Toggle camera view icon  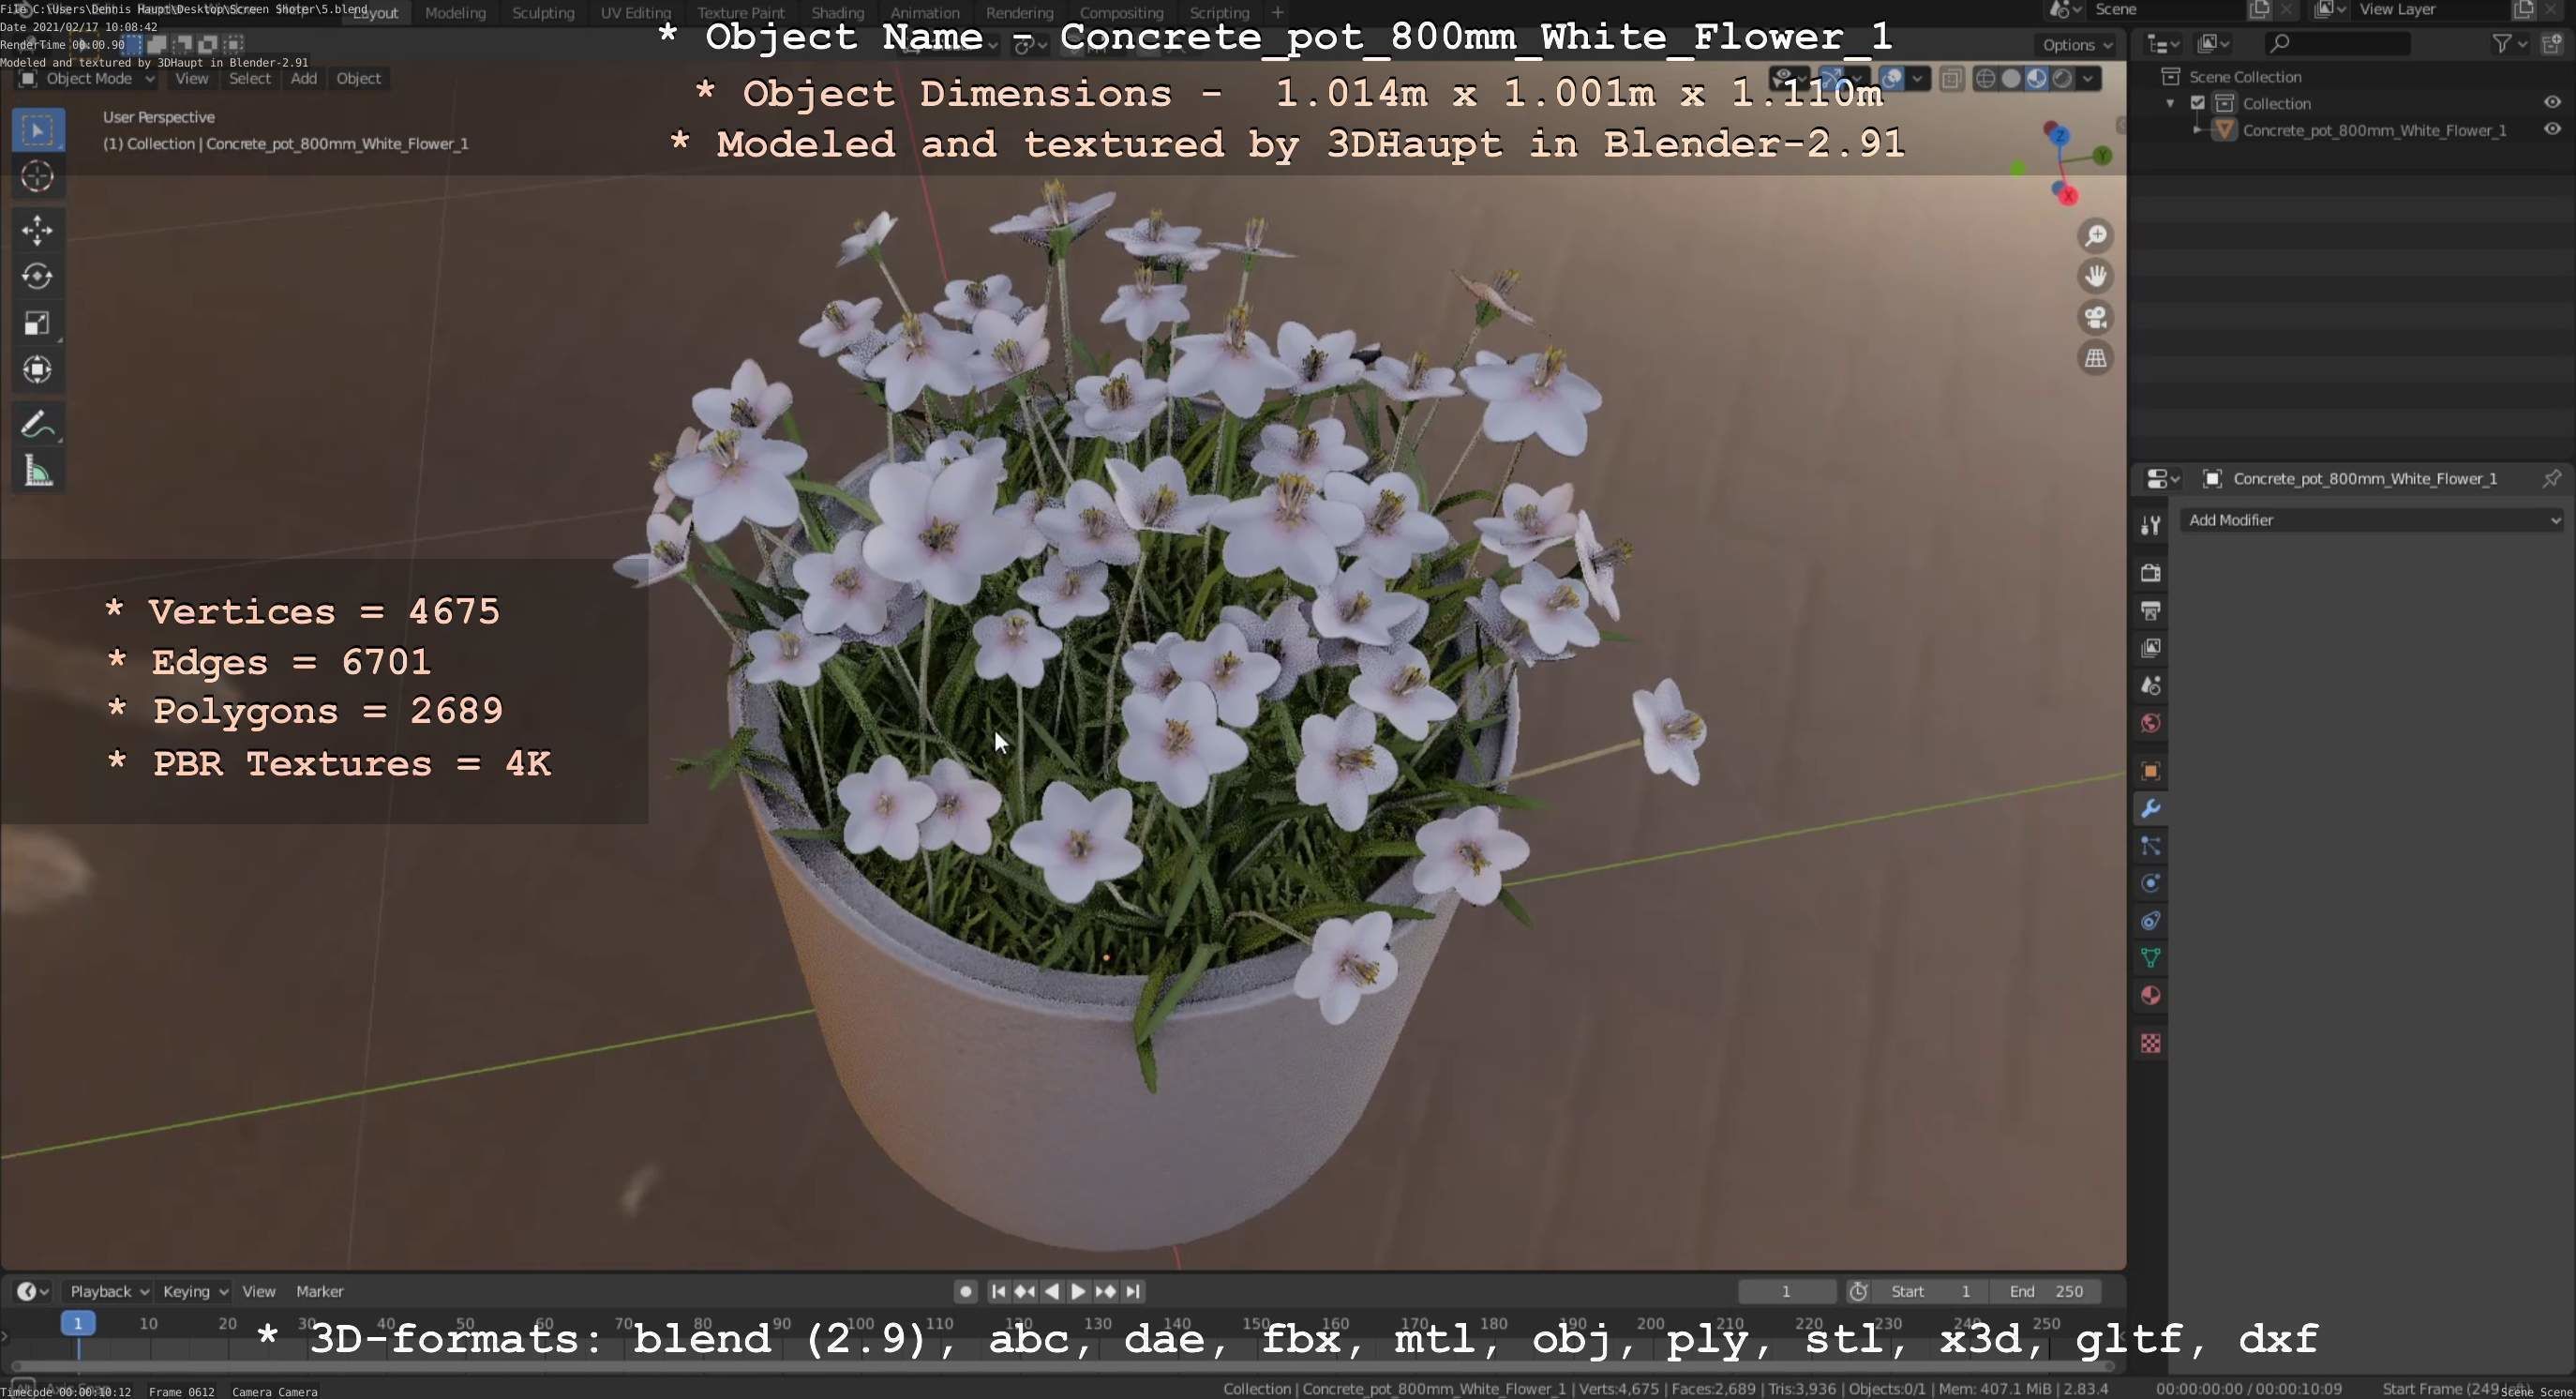click(2095, 318)
